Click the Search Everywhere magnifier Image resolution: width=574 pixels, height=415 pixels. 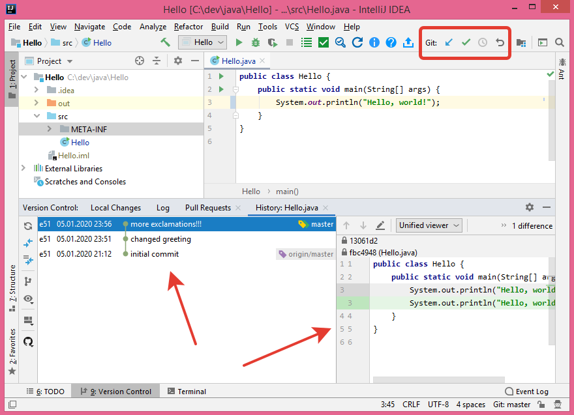(x=560, y=43)
